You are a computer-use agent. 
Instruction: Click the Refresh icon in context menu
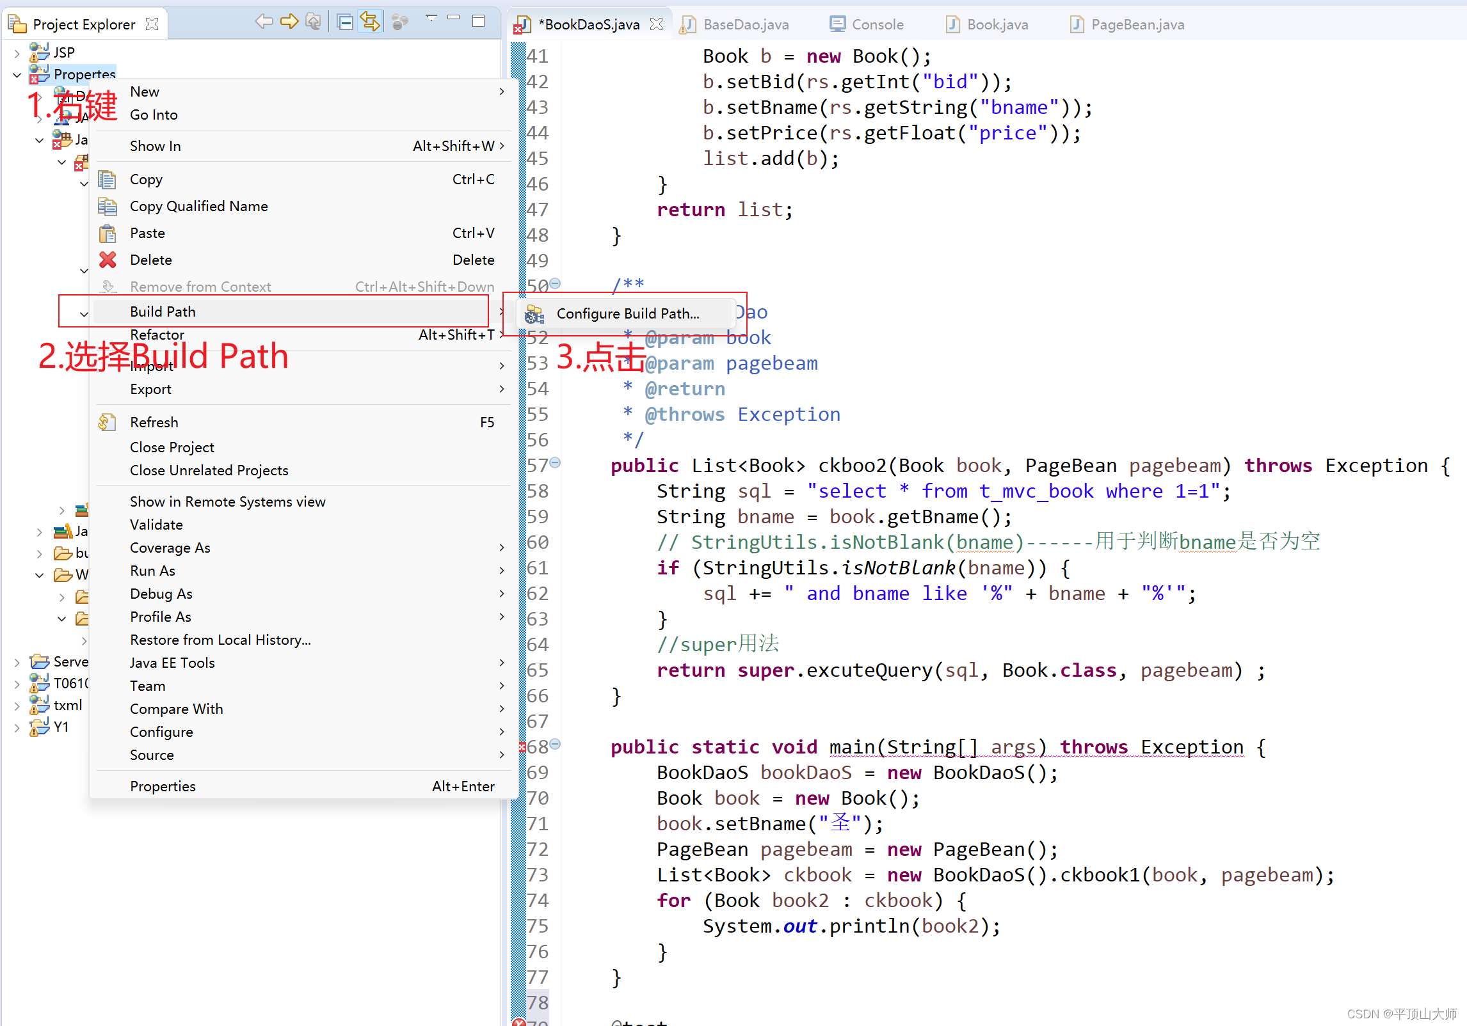coord(107,422)
